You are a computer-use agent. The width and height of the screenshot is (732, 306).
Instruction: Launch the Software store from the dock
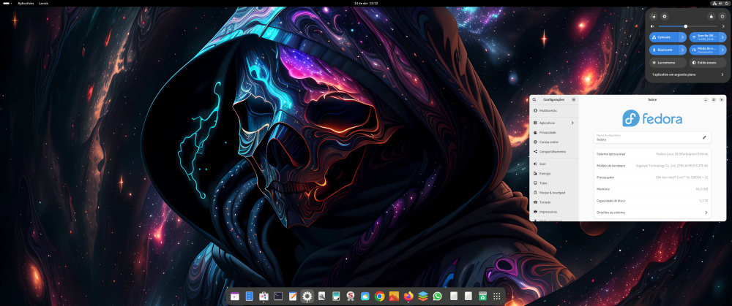click(264, 296)
